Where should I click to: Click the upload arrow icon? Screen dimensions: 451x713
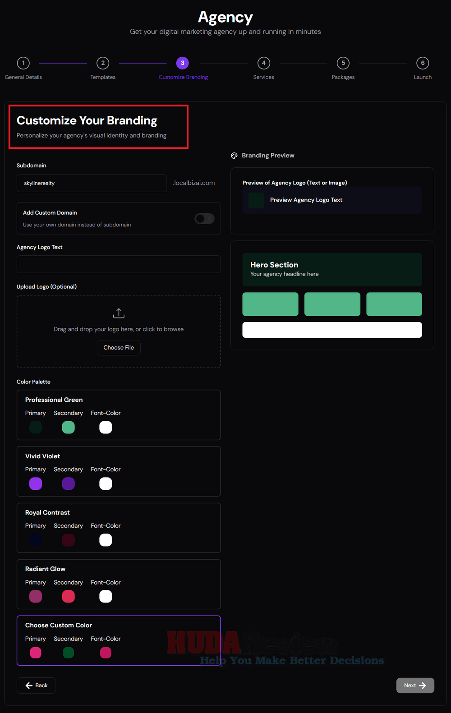[x=119, y=313]
